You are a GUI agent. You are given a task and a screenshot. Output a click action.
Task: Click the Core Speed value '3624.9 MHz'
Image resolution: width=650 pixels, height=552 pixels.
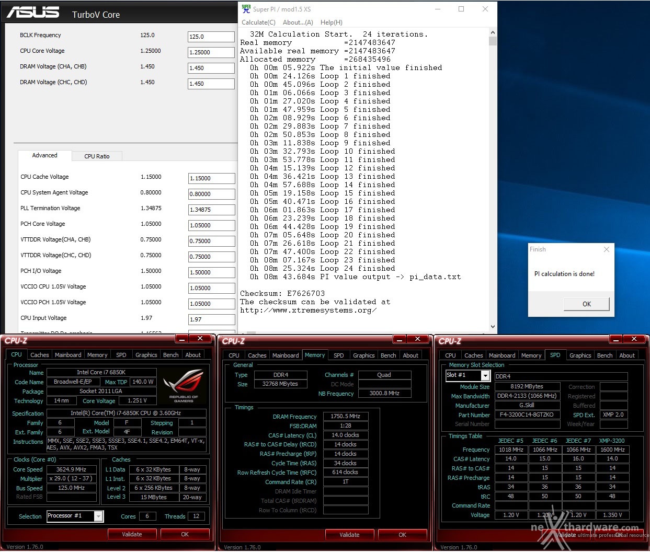click(72, 469)
